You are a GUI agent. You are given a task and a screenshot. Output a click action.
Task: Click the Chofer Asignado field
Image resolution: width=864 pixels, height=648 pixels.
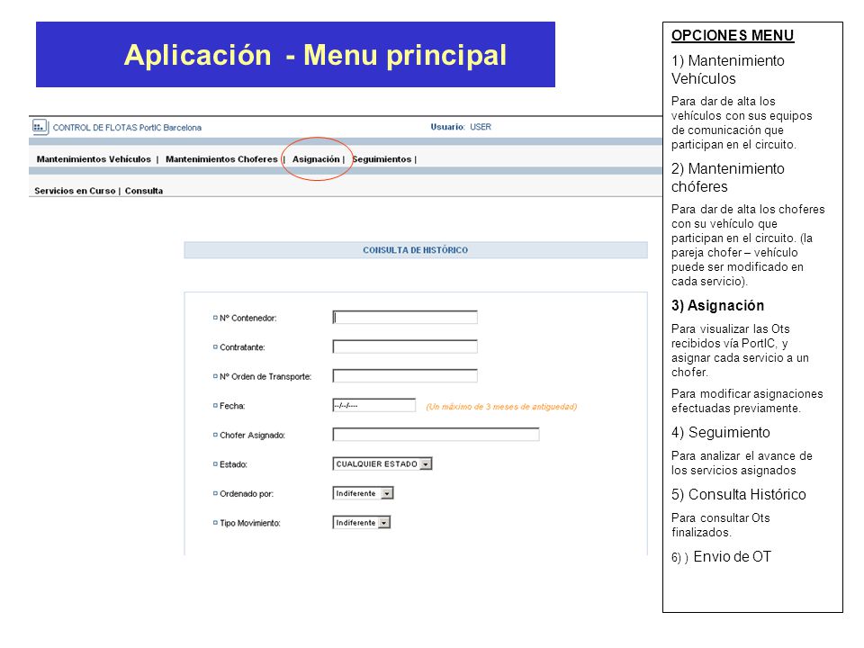click(x=436, y=435)
